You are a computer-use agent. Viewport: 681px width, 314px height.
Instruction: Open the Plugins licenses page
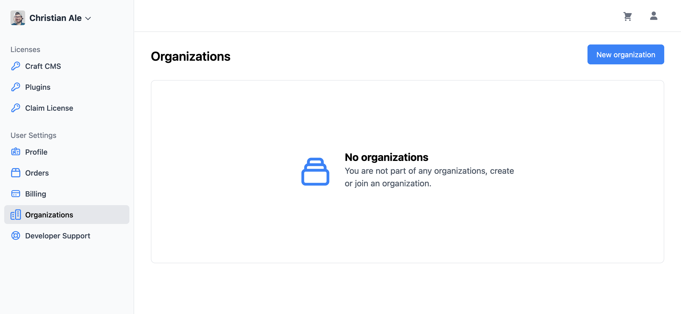tap(67, 87)
